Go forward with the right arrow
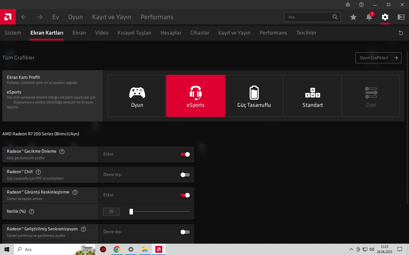 (40, 17)
